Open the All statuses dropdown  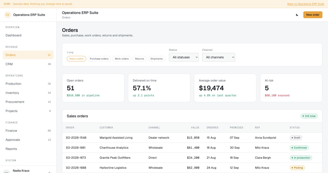click(x=184, y=57)
